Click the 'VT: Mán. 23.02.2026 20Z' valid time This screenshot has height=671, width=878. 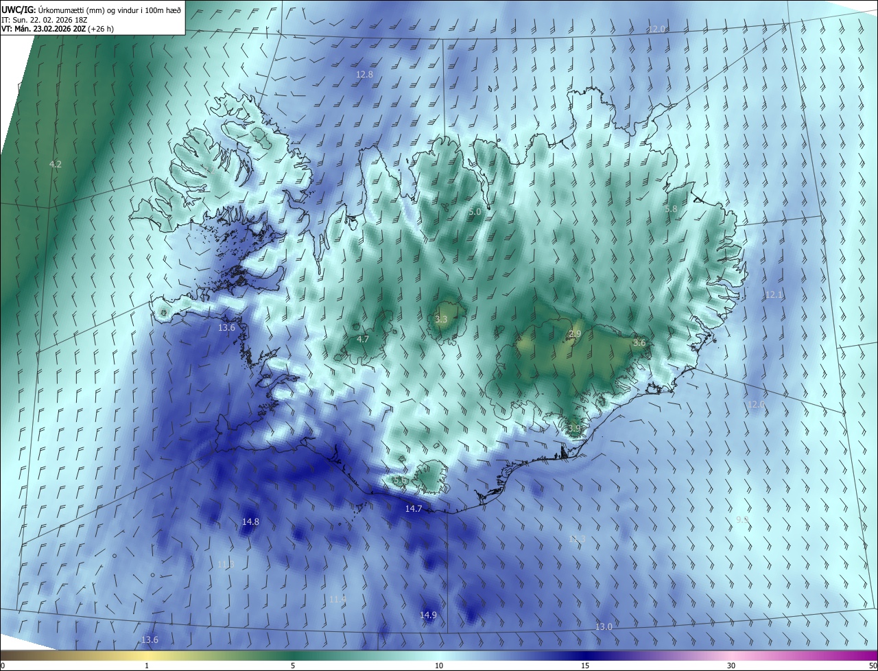[43, 29]
